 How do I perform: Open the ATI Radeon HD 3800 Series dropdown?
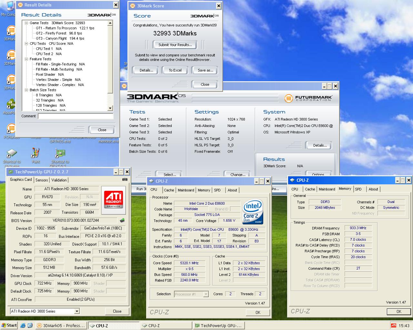coord(77,311)
